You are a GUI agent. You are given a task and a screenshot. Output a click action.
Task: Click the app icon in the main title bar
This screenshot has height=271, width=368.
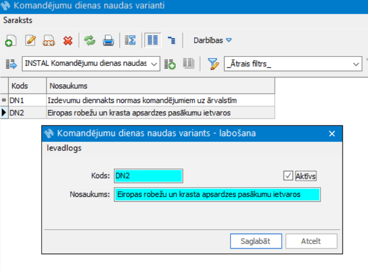(x=5, y=5)
